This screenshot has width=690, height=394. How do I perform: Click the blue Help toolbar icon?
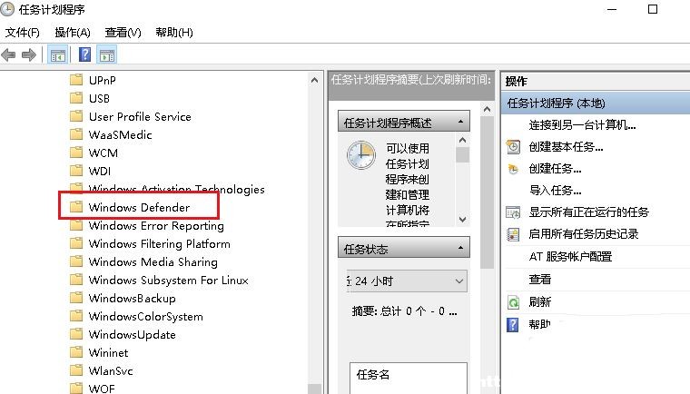tap(84, 54)
